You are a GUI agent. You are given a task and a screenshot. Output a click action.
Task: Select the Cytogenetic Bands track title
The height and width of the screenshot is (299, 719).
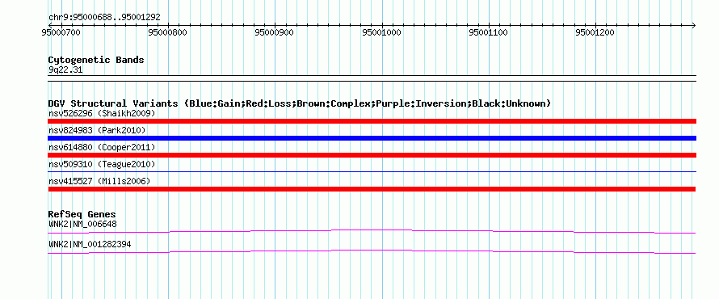coord(96,60)
